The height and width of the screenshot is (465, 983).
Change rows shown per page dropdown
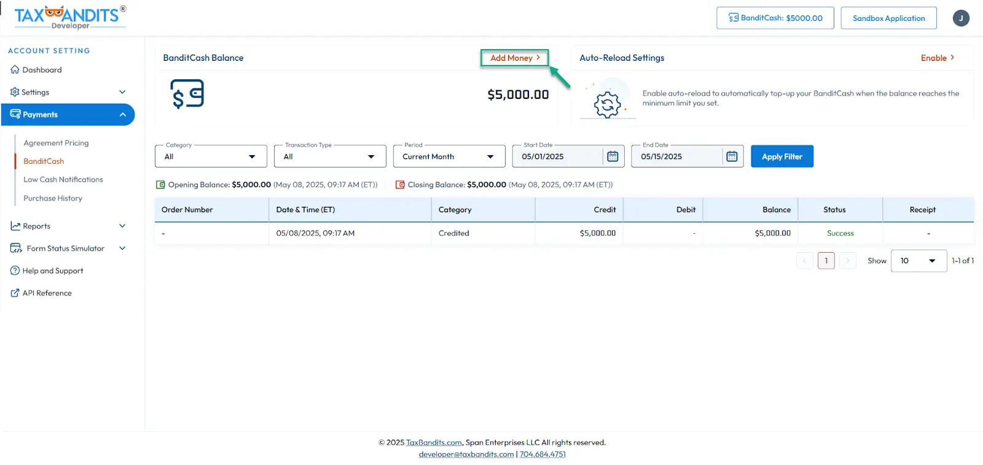pos(918,261)
